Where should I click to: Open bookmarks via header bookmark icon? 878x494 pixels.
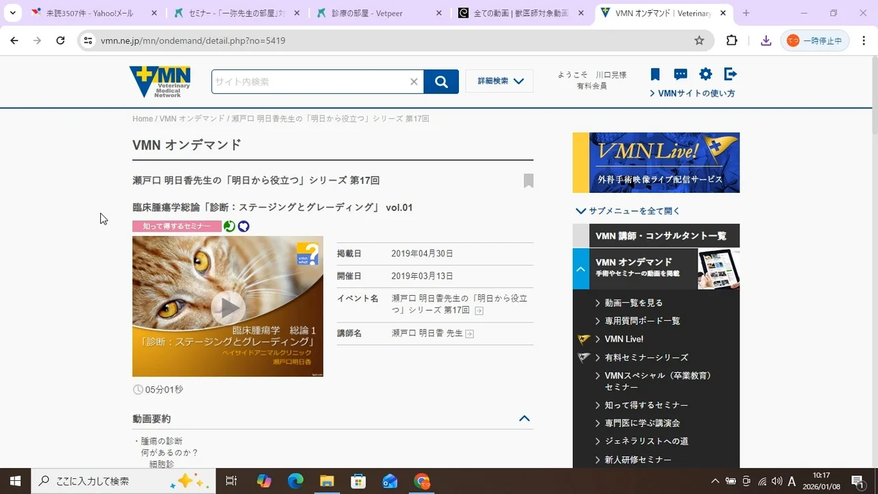[x=655, y=74]
